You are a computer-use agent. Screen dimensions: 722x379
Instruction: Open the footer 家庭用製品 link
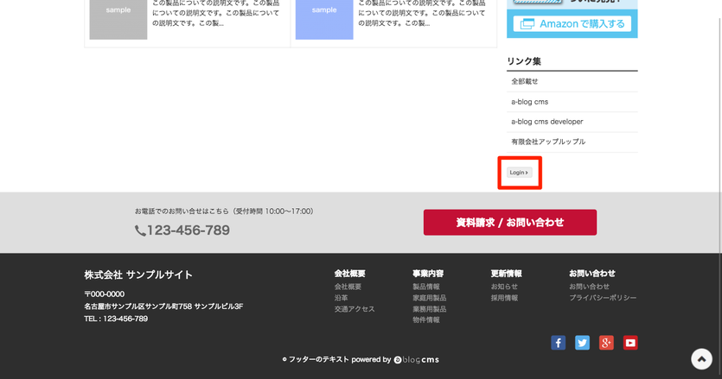click(429, 298)
